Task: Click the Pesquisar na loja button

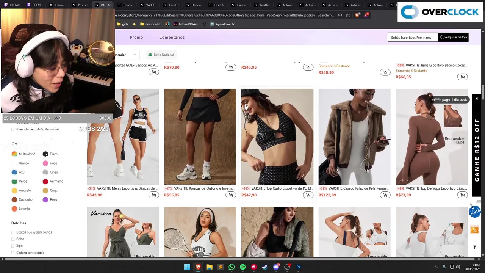Action: click(x=453, y=37)
